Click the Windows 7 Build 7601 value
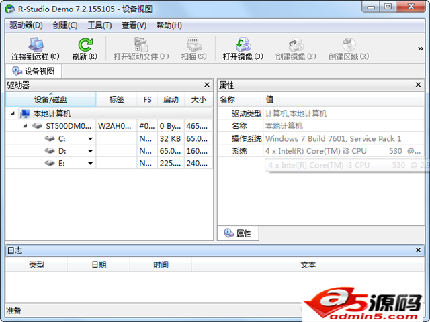This screenshot has height=322, width=430. [333, 139]
